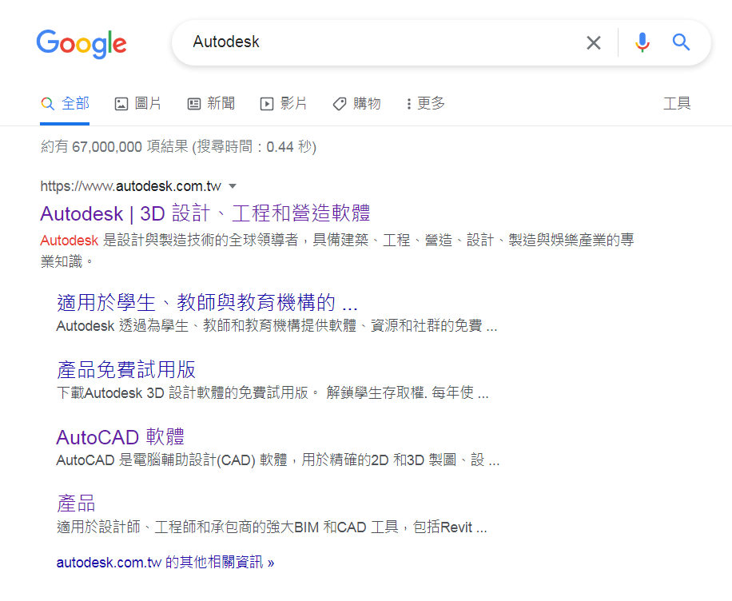
Task: Select the image icon of 圖片 tab
Action: click(x=121, y=104)
